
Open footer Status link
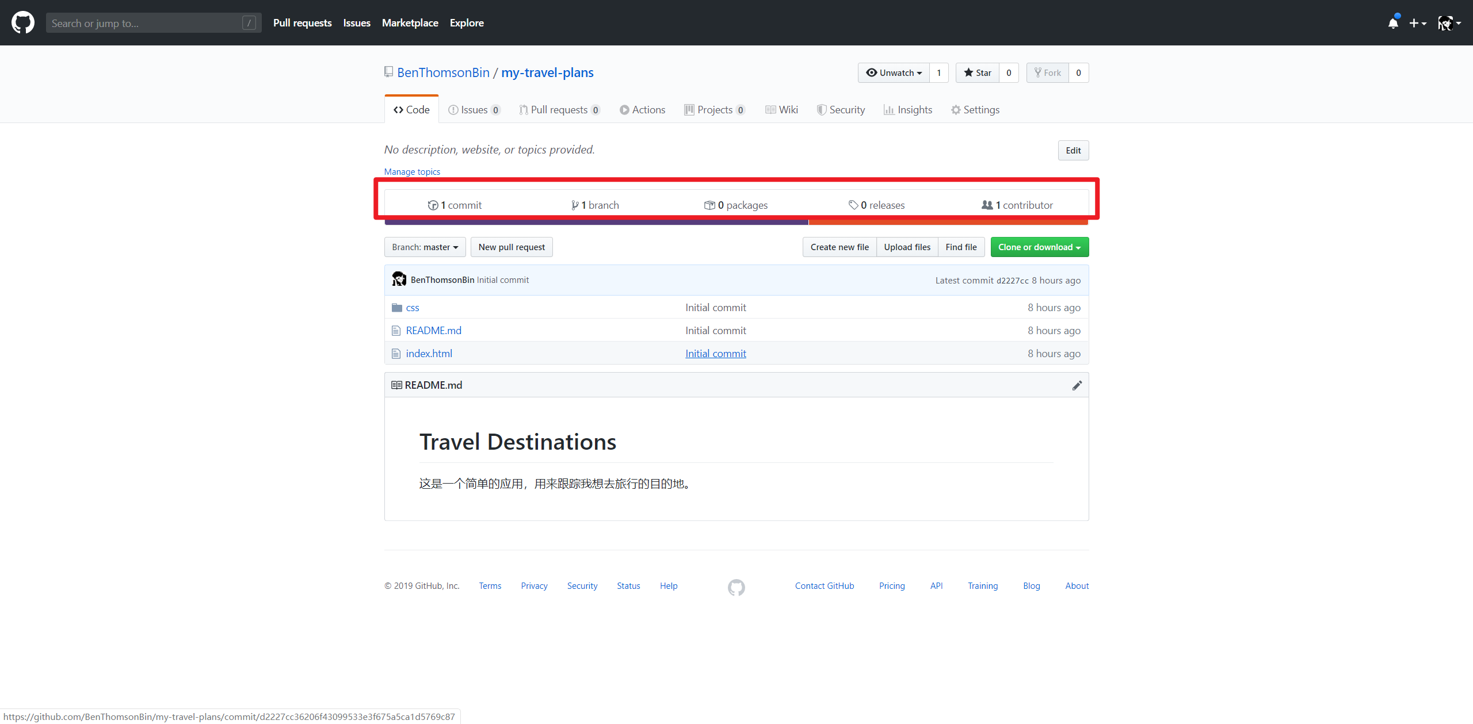click(628, 585)
